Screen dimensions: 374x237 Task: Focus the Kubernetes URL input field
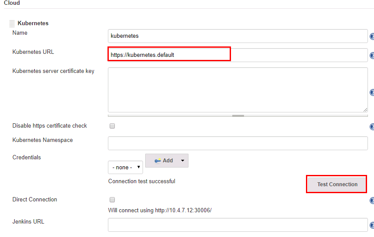(237, 55)
